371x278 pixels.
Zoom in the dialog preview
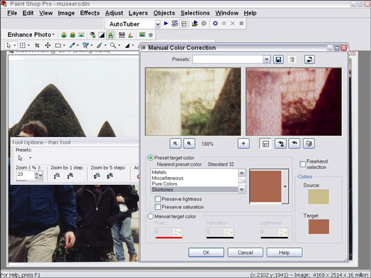click(x=189, y=143)
